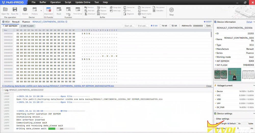
Task: Click the Stop icon
Action: (x=171, y=11)
